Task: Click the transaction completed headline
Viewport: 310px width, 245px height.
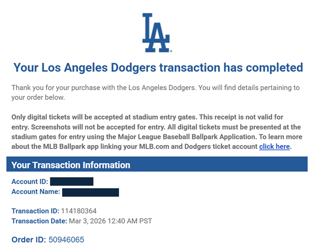Action: (158, 67)
